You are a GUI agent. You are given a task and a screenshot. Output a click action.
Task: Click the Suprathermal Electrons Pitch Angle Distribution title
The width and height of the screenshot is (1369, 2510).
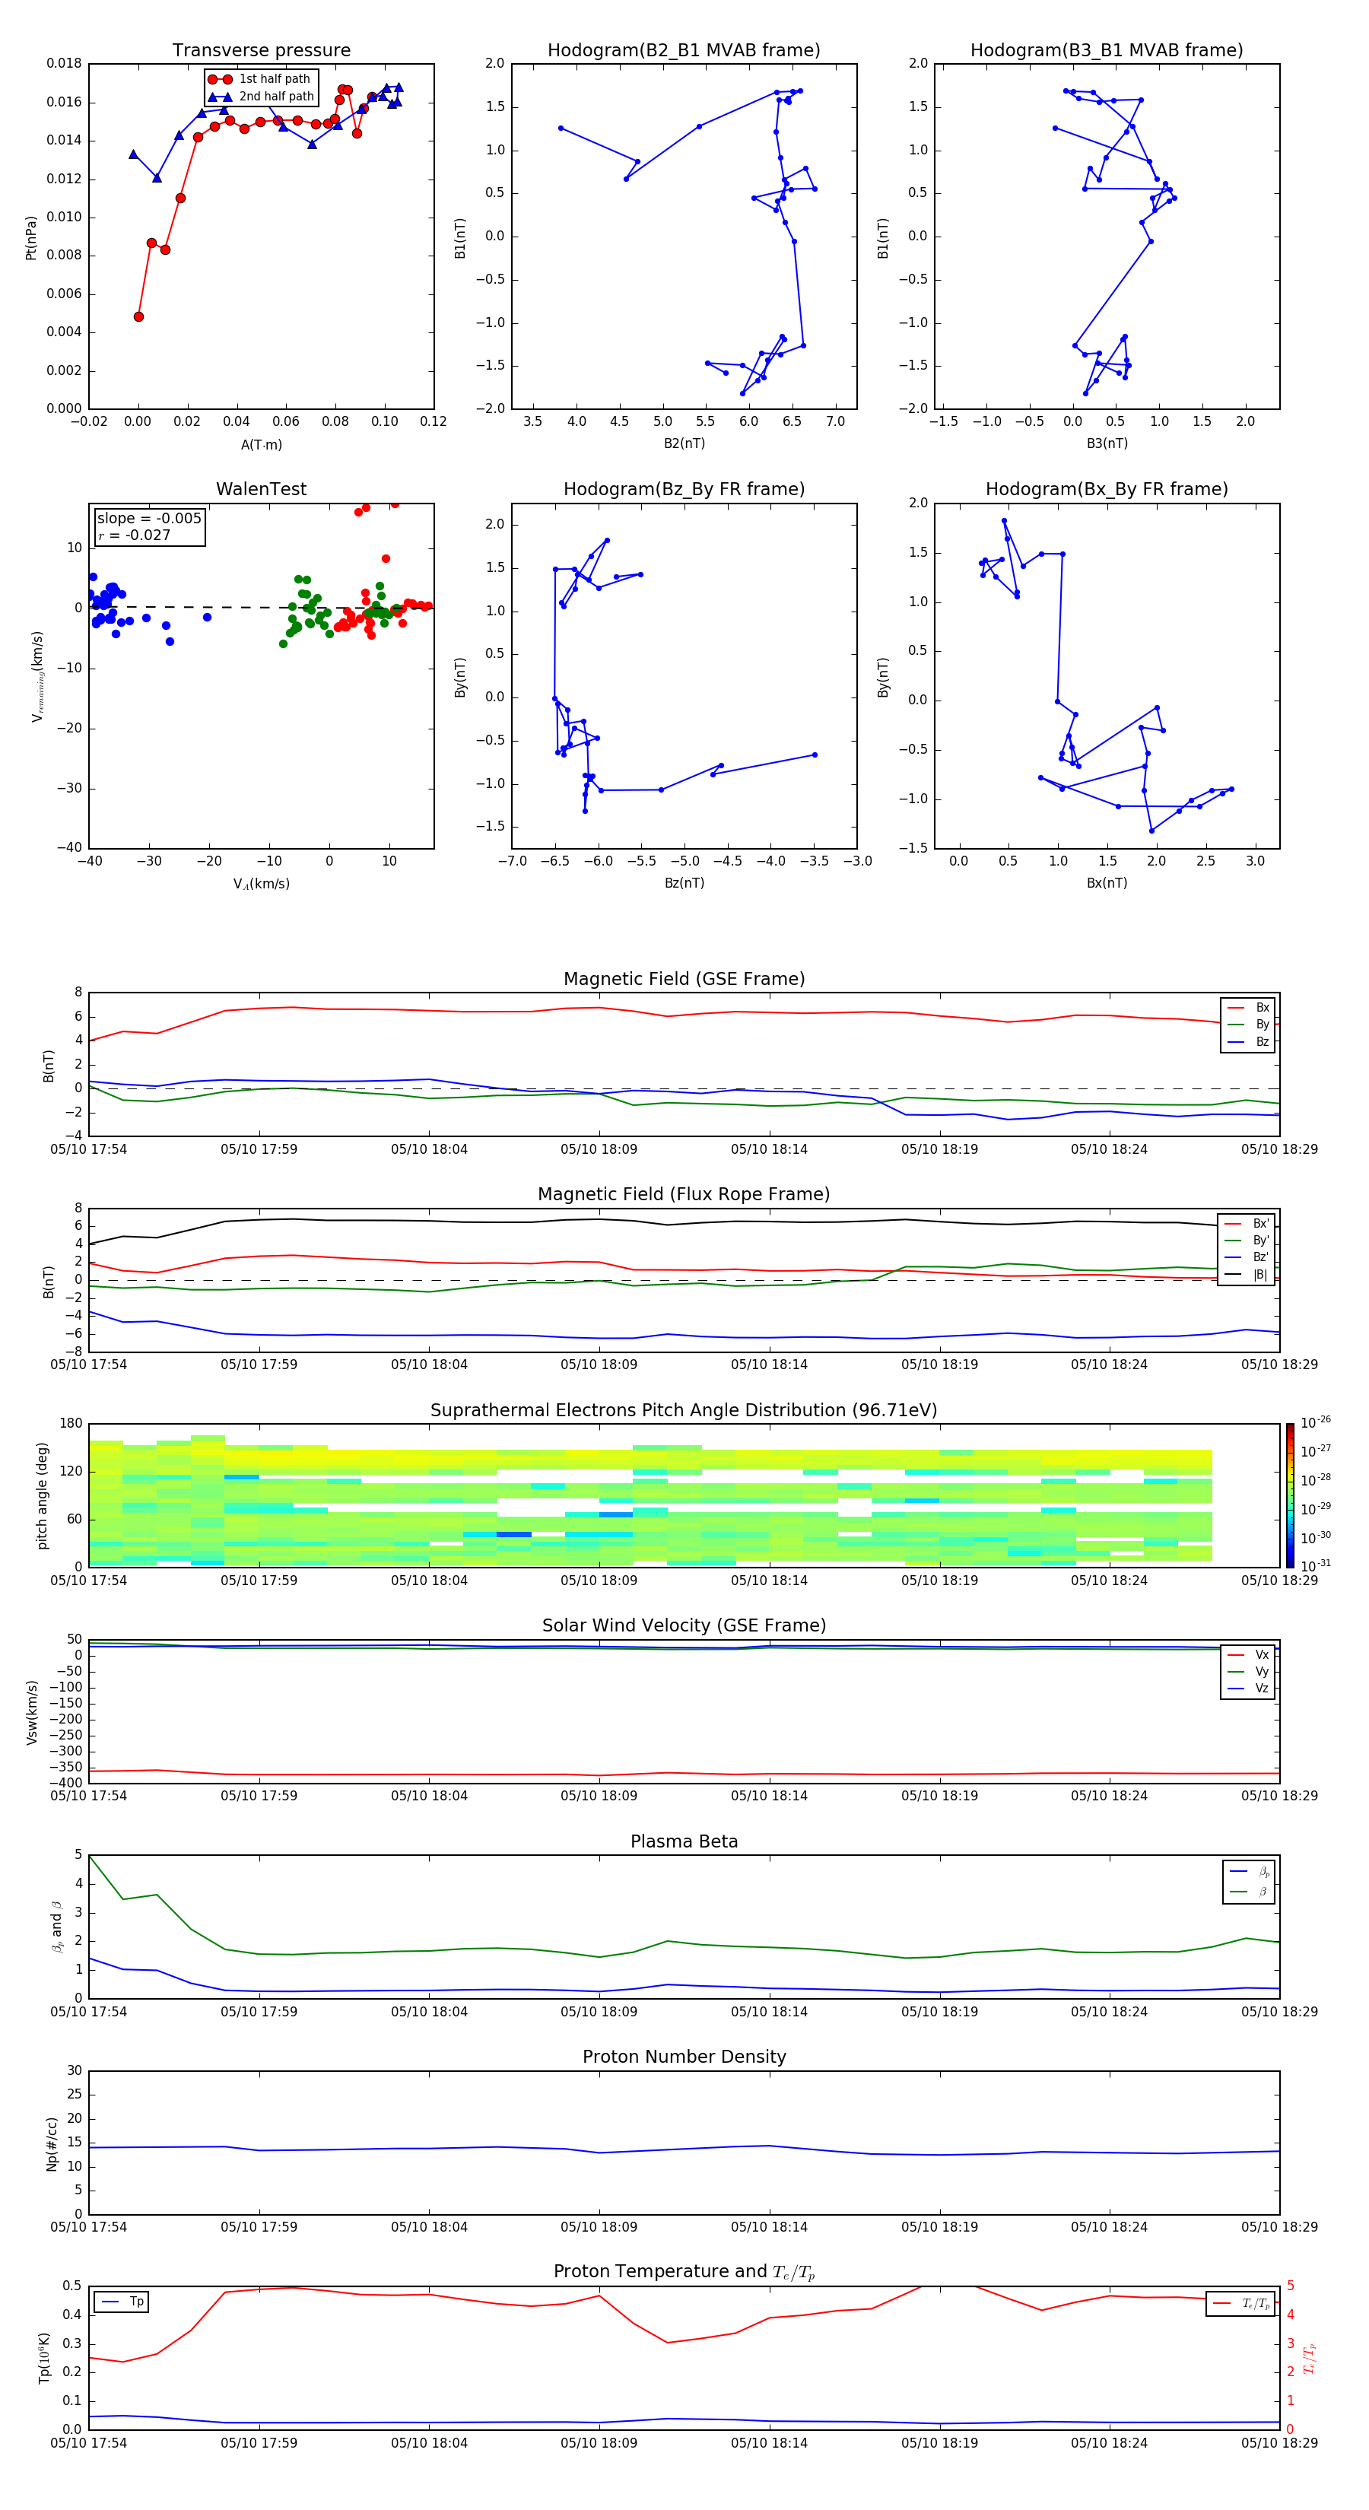click(684, 1411)
